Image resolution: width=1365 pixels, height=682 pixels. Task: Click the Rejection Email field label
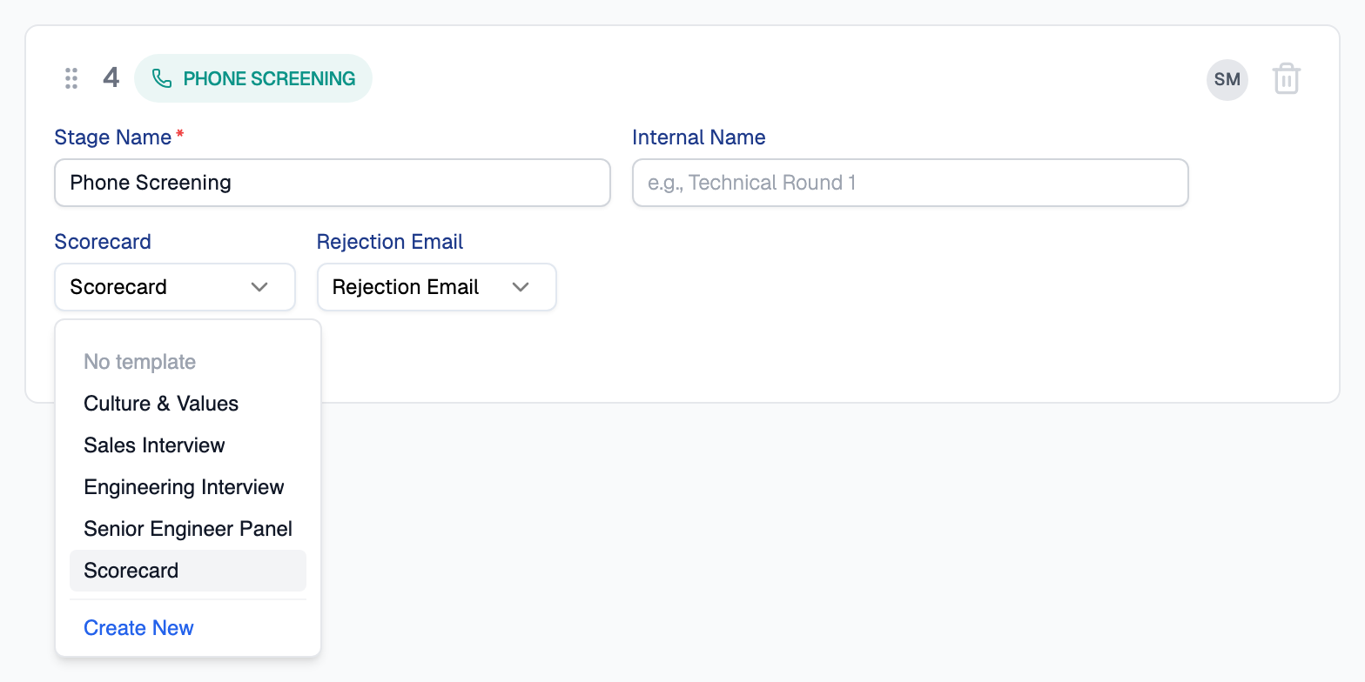pos(390,242)
